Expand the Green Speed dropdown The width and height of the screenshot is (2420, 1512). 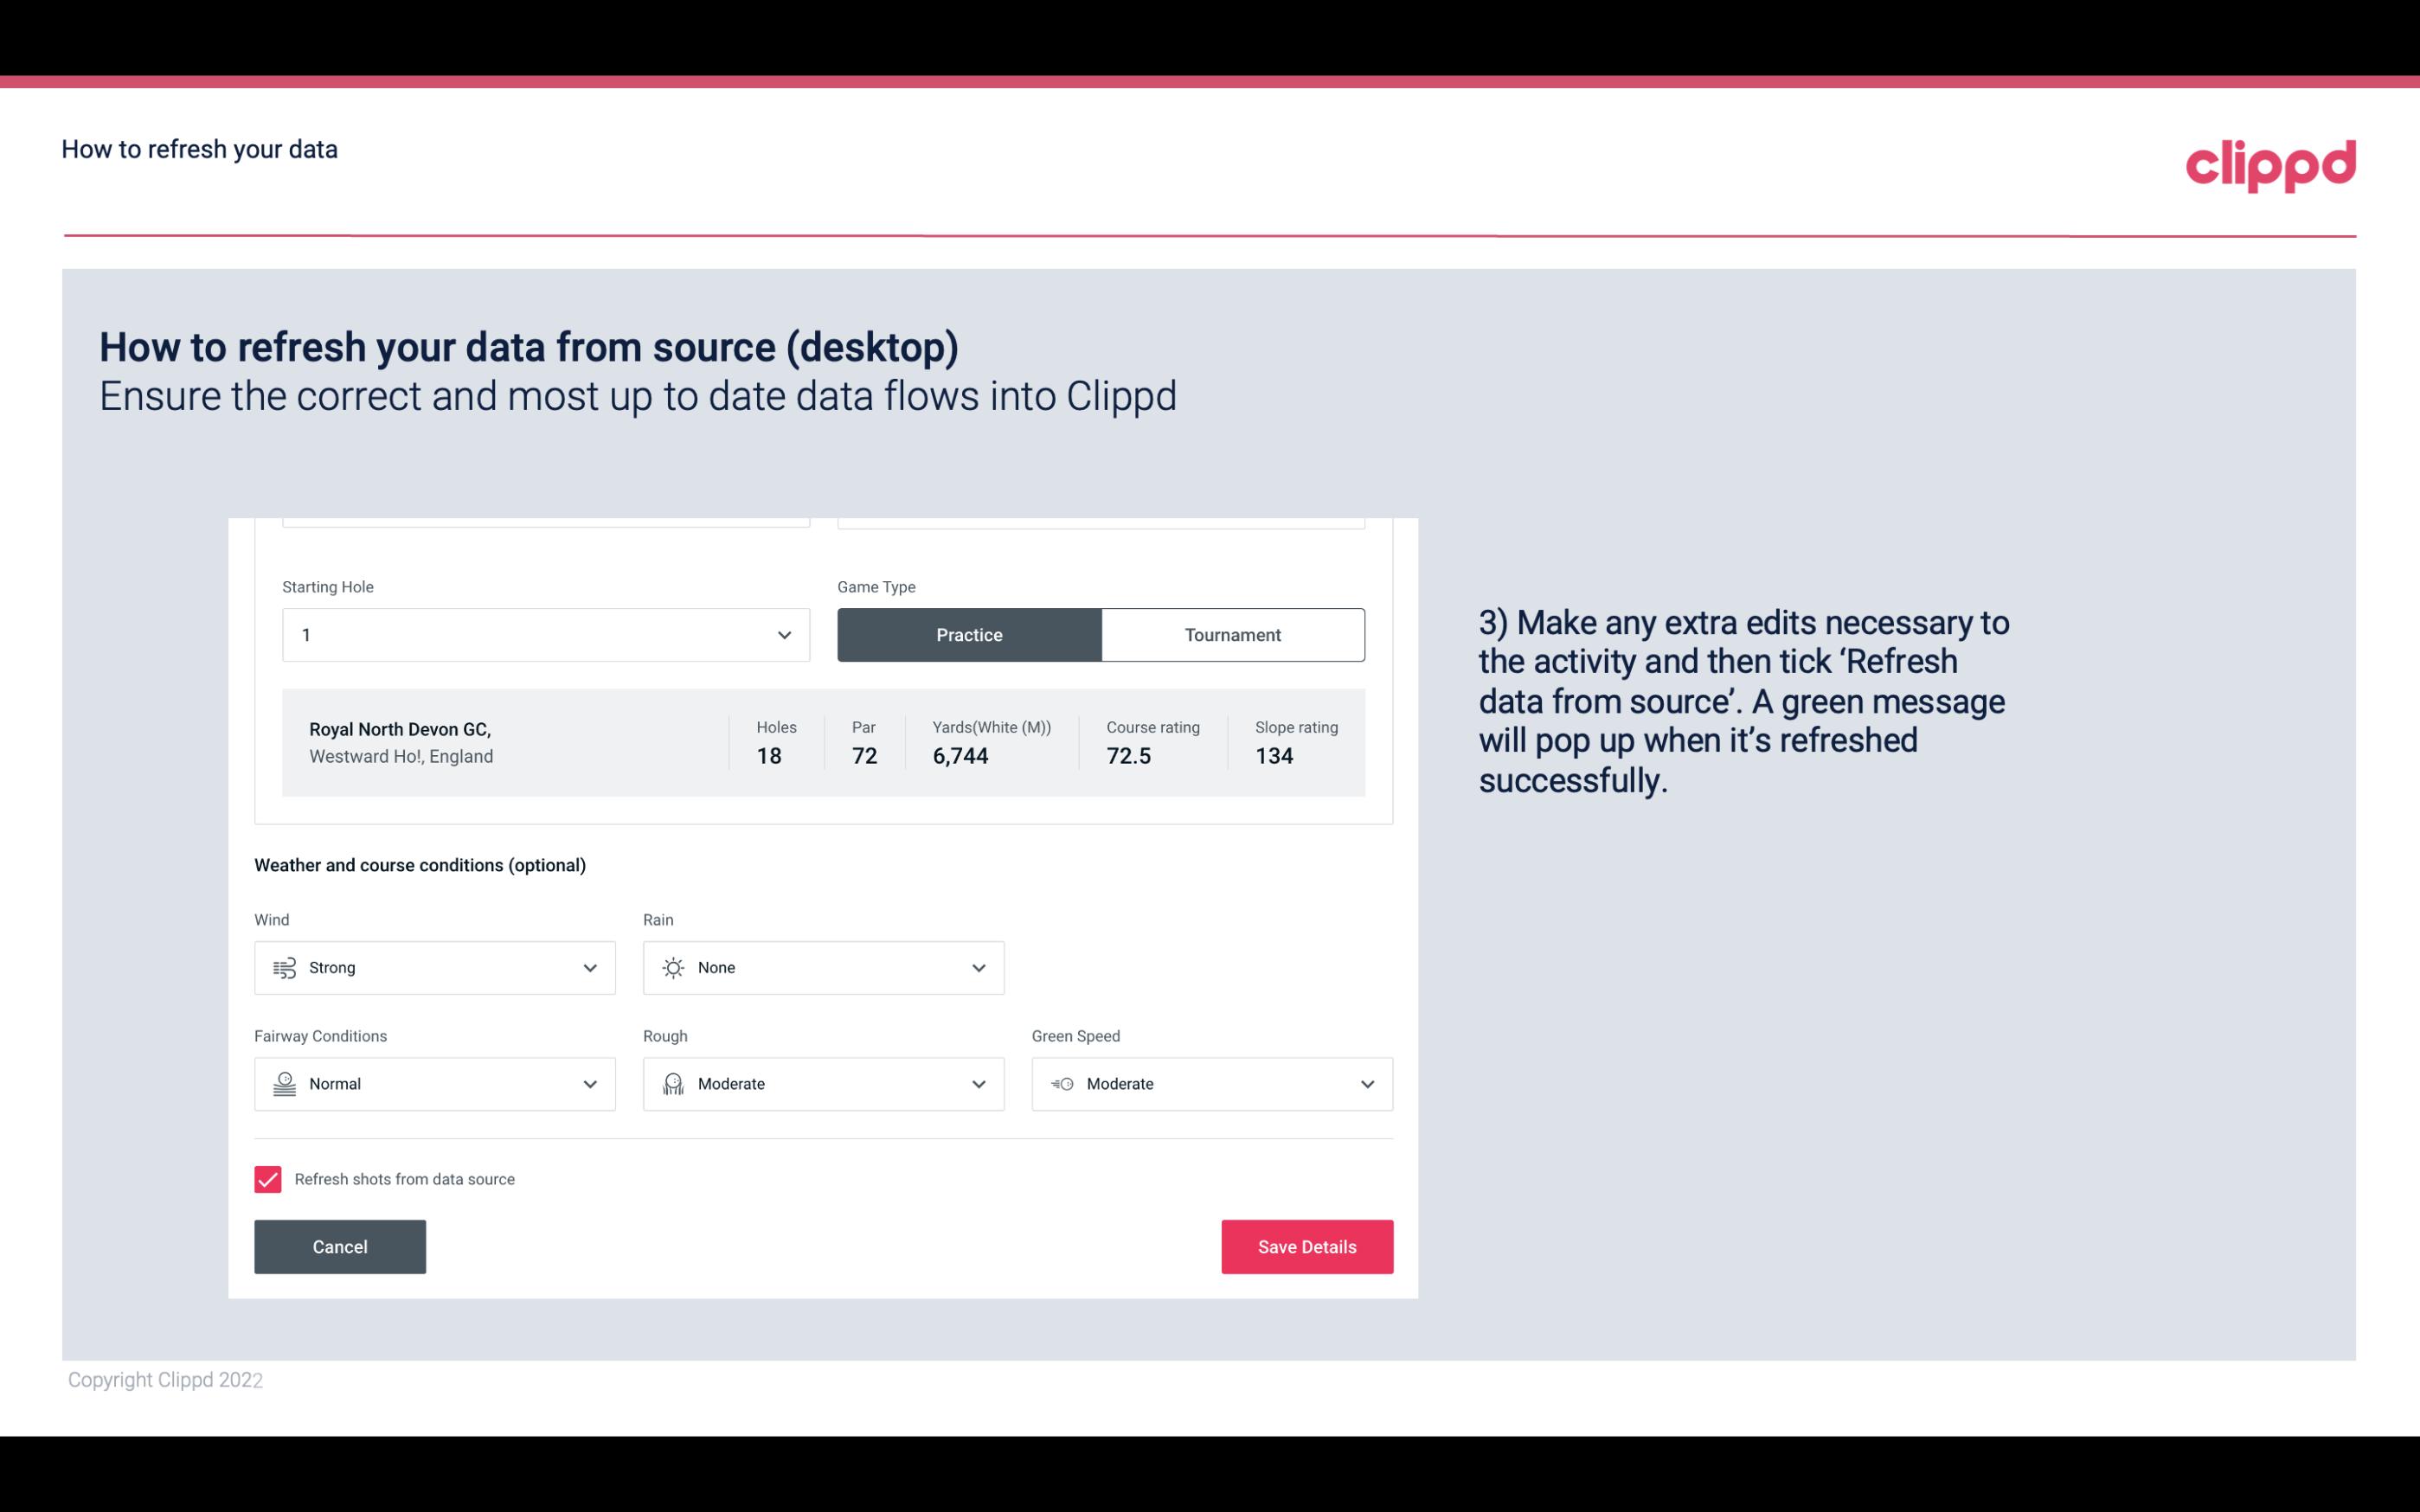[x=1364, y=1084]
